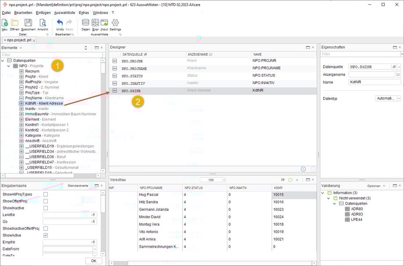Screen dimensions: 404x266
Task: Collapse the NPO - Projekte tree node
Action: coord(8,66)
